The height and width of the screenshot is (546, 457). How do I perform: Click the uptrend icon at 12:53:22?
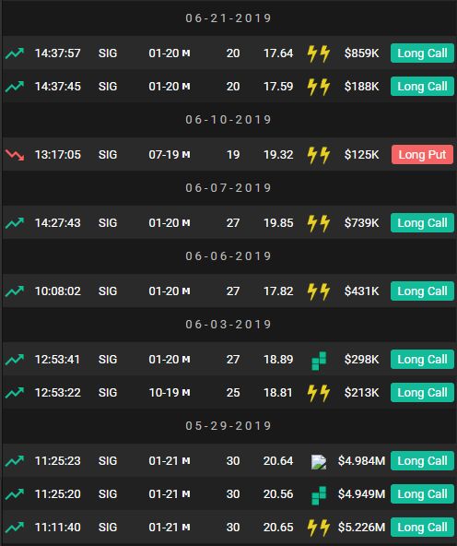point(15,393)
